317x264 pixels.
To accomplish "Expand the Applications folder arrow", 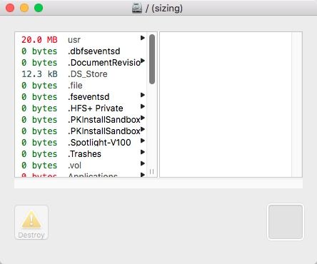I will point(143,175).
